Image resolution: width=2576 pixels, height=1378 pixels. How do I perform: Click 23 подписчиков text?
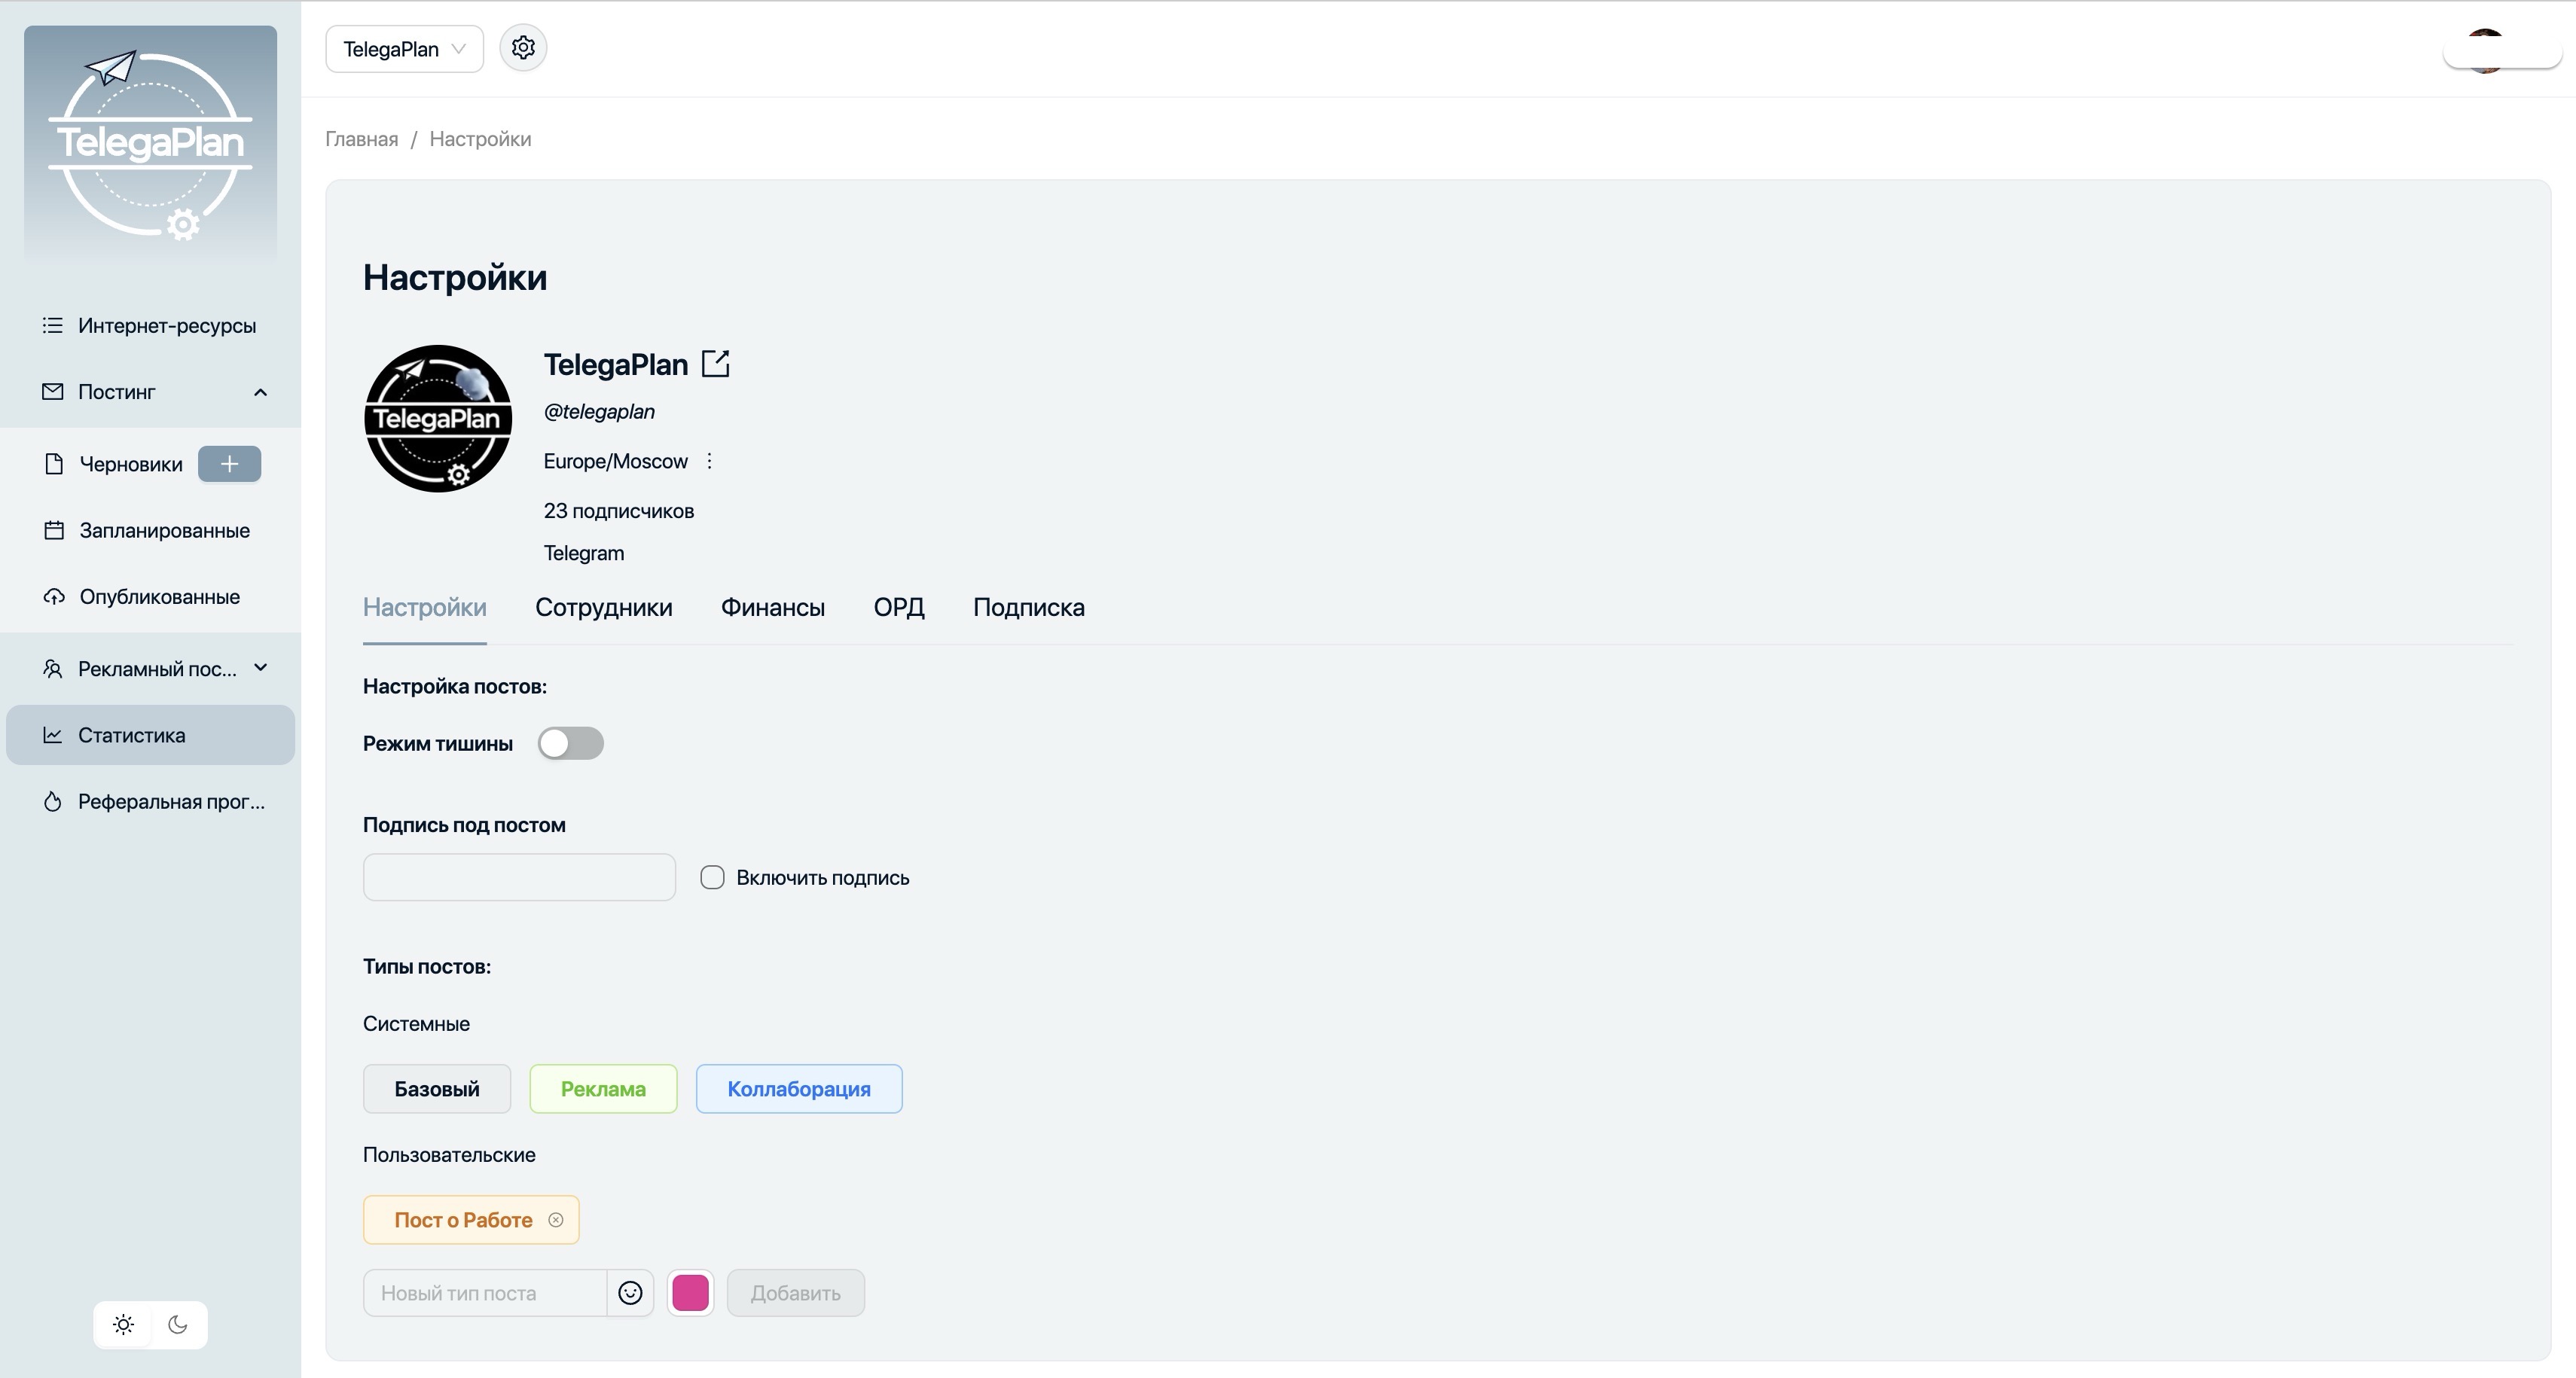click(619, 511)
